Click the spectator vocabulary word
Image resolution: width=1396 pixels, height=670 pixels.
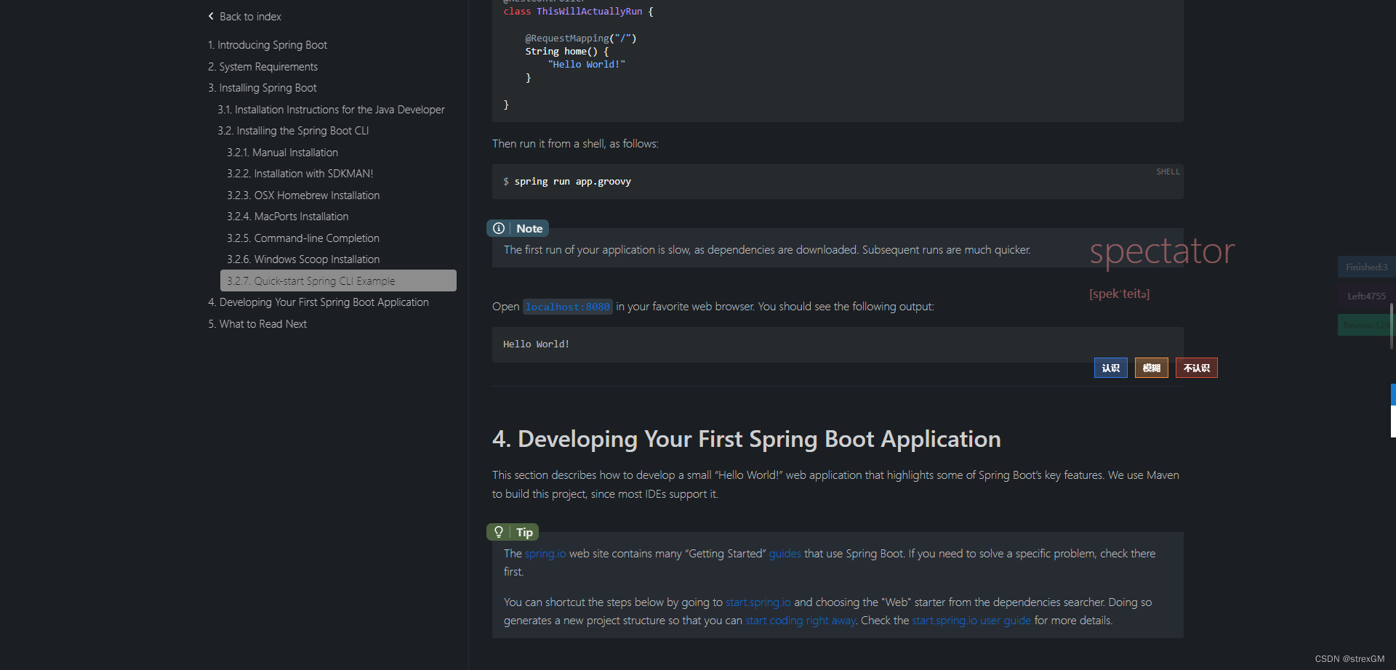[1162, 251]
